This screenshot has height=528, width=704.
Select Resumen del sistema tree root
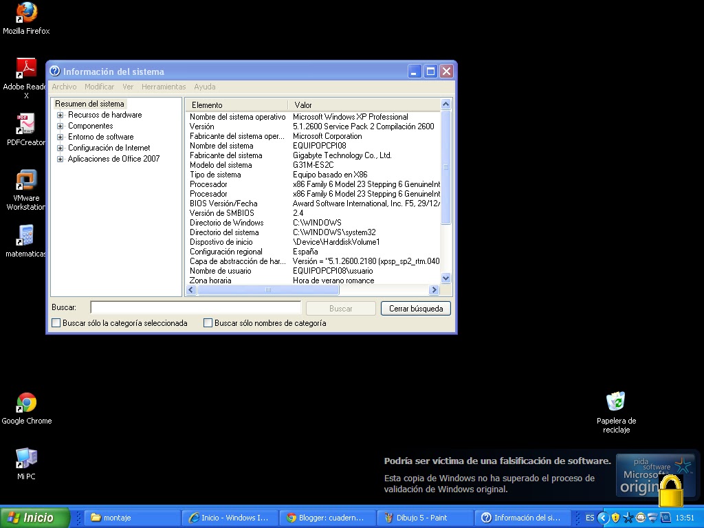point(89,104)
